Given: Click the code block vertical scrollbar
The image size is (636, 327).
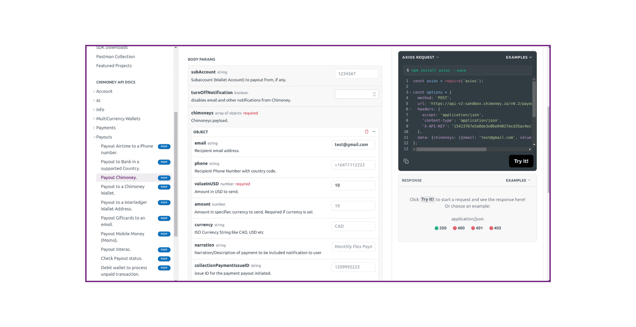Looking at the screenshot, I should click(x=534, y=100).
